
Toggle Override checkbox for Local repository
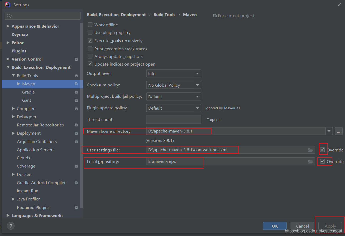[322, 161]
